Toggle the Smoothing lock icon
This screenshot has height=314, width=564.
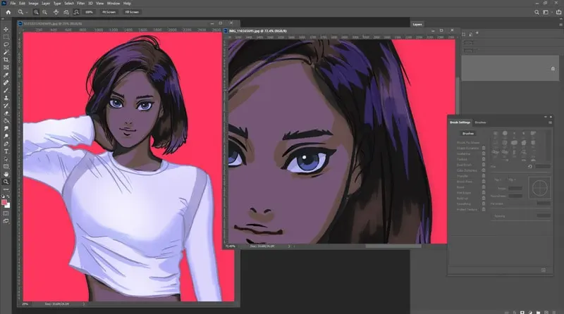coord(484,203)
